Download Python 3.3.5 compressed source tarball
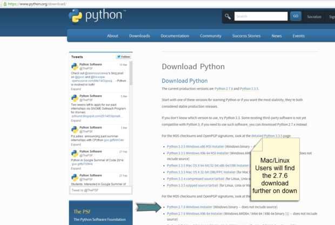The image size is (335, 225). point(196,179)
